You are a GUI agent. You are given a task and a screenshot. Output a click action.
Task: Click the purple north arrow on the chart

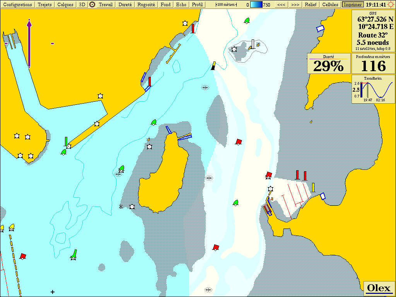pyautogui.click(x=29, y=43)
